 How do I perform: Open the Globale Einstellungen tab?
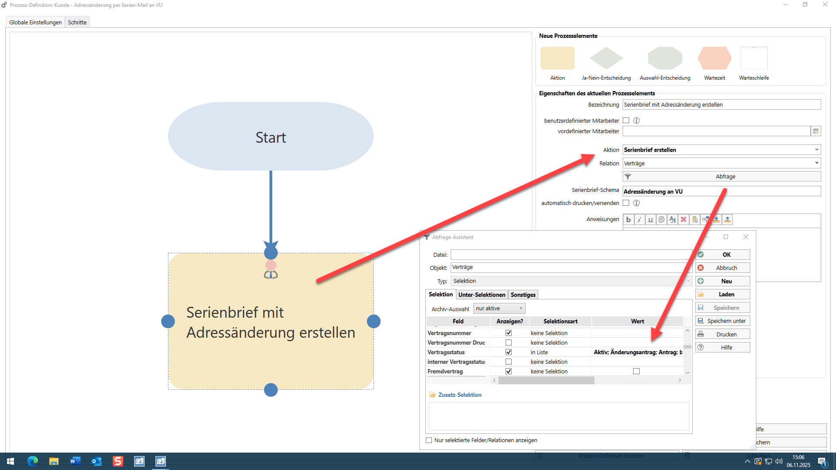35,22
